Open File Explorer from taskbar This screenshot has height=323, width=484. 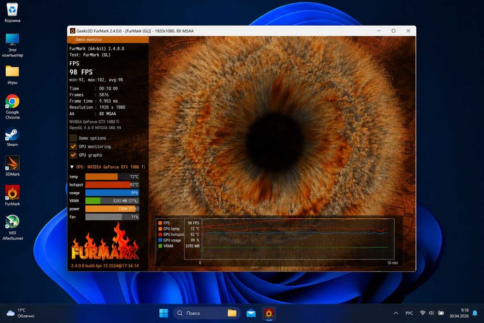[x=232, y=313]
